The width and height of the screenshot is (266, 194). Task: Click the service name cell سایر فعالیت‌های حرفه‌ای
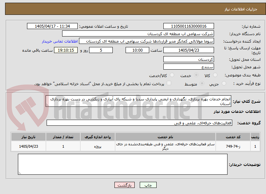coord(165,146)
